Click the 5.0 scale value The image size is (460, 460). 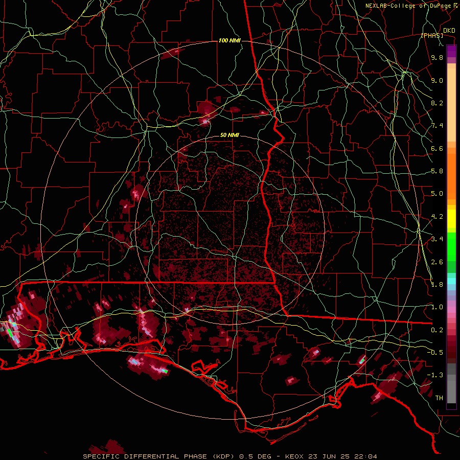tap(437, 194)
